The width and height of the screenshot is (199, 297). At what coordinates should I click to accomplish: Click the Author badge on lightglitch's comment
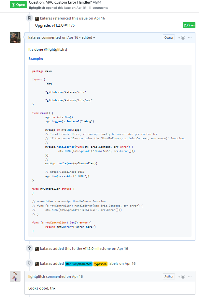coord(169,277)
